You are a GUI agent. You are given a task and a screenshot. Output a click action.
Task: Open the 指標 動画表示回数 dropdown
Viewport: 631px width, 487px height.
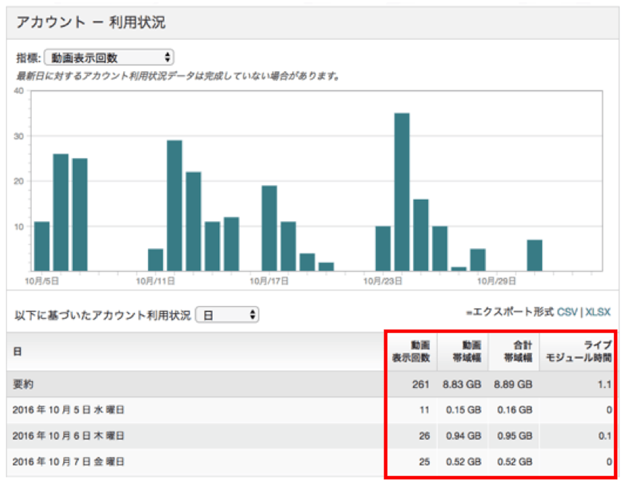(x=109, y=58)
